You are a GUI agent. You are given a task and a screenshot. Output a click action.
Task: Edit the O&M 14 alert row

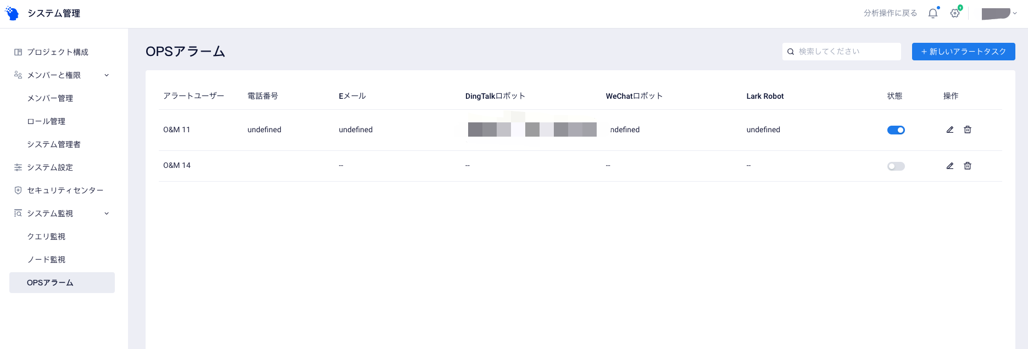[x=950, y=166]
